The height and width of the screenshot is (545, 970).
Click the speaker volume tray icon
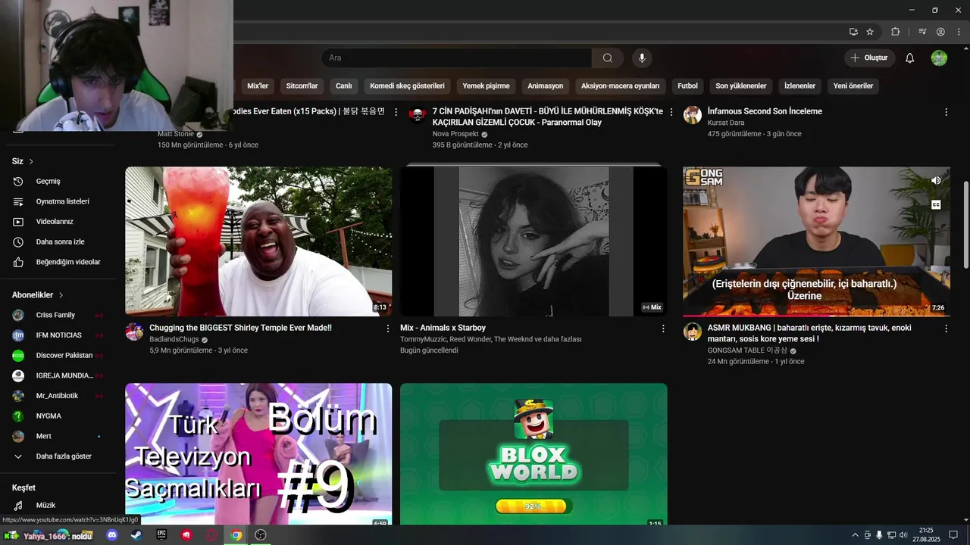[903, 535]
